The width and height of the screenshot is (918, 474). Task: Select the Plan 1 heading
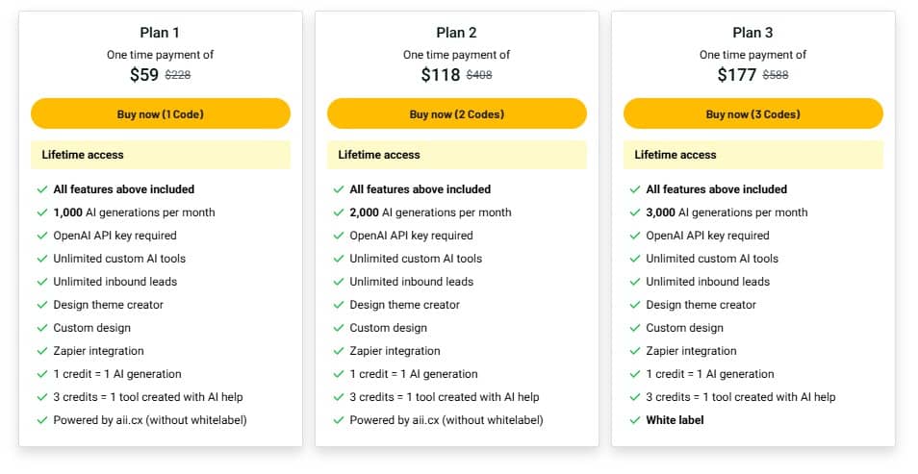pyautogui.click(x=161, y=32)
